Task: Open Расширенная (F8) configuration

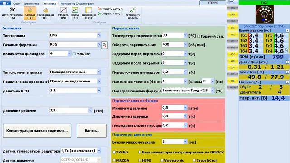Action: tap(46, 13)
